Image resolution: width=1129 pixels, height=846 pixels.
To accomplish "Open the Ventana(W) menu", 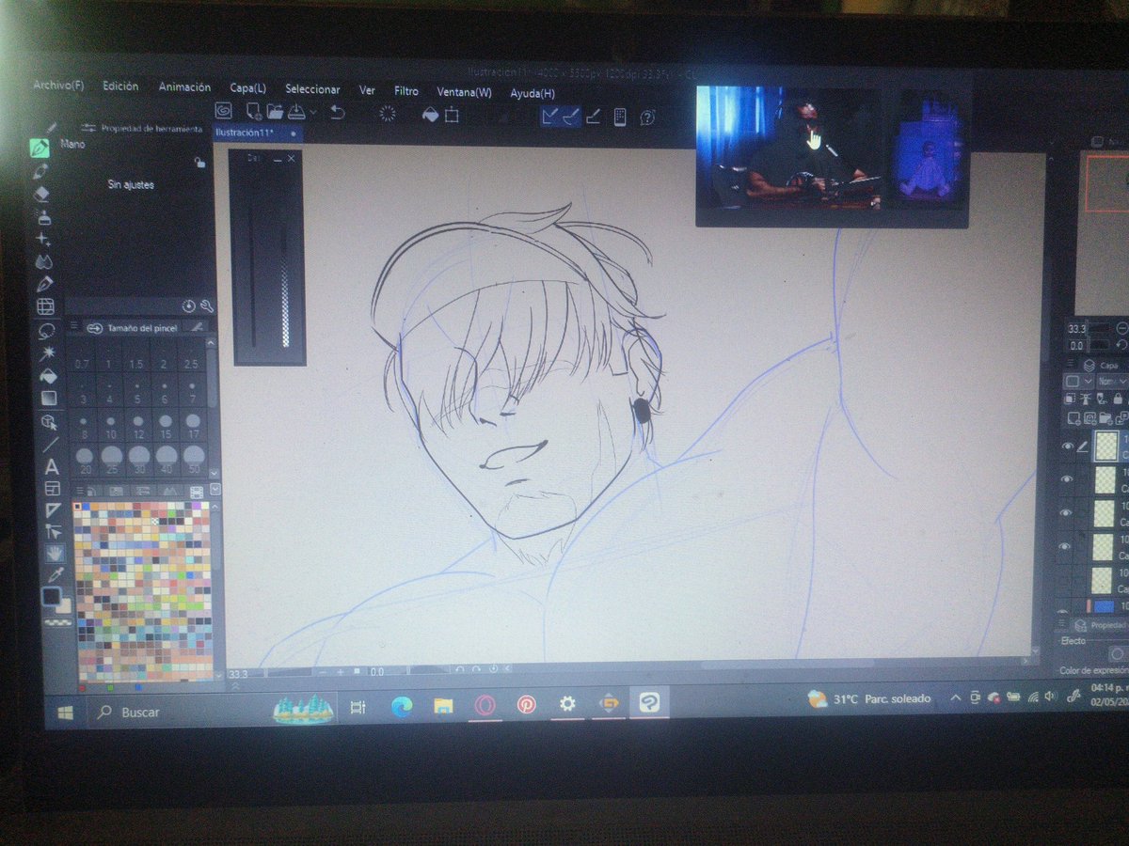I will coord(464,92).
